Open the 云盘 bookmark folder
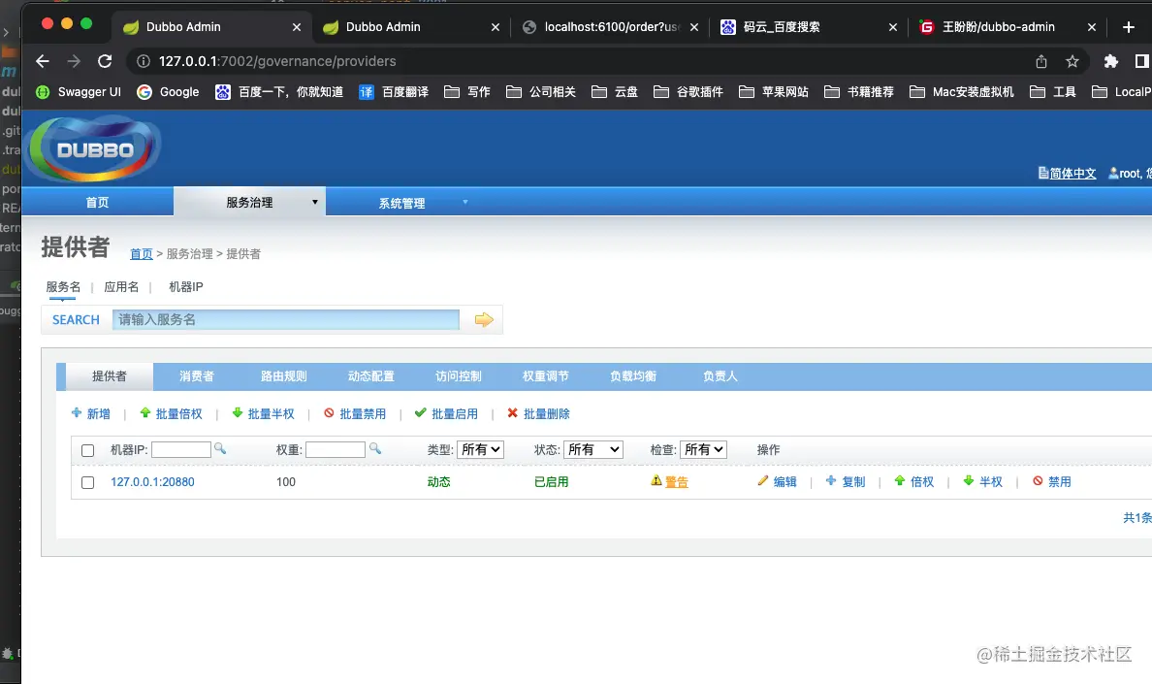Viewport: 1152px width, 684px height. (x=614, y=92)
